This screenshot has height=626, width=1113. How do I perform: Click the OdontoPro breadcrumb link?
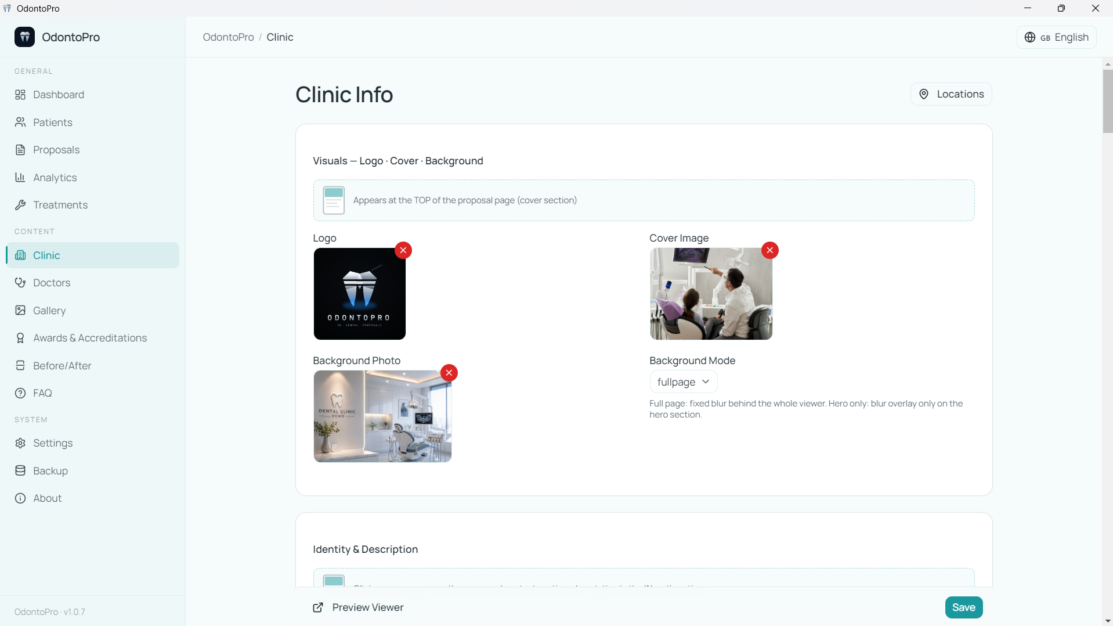[229, 37]
